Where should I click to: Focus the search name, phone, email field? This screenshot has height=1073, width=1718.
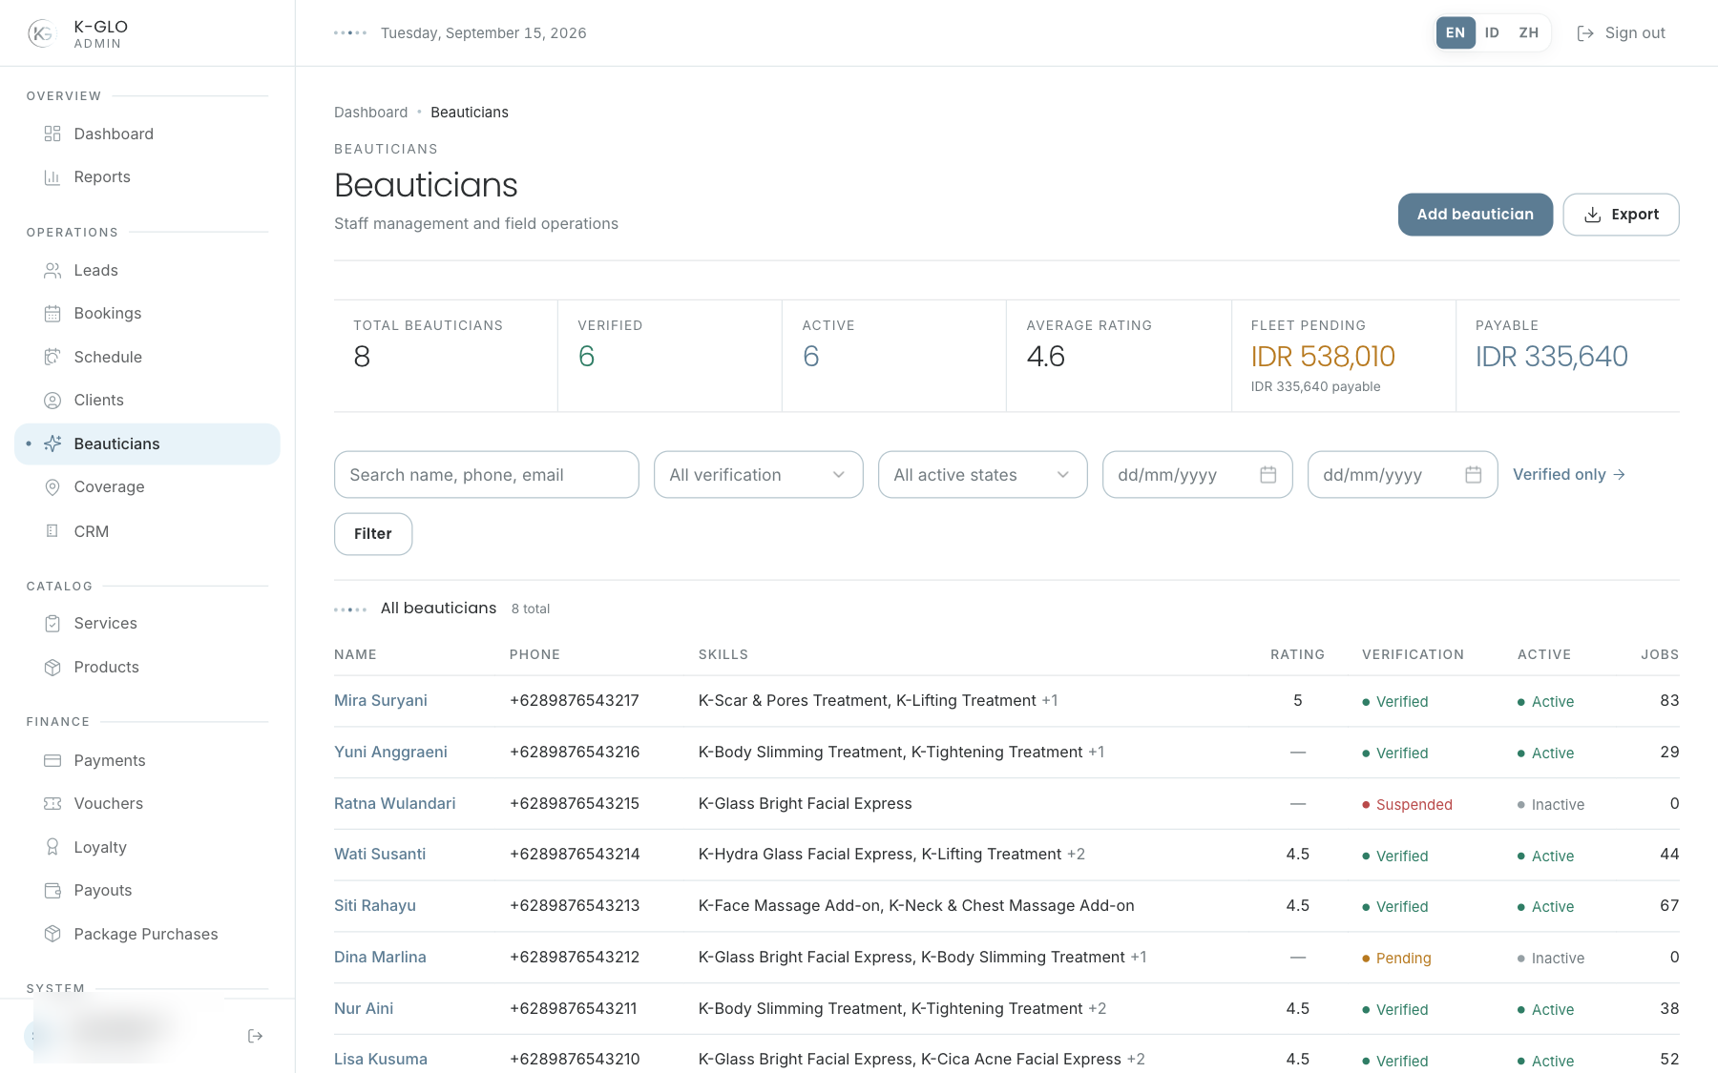coord(487,475)
